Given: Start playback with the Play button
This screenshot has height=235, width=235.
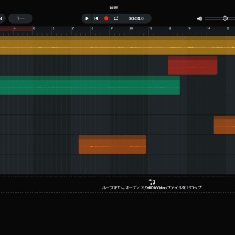Looking at the screenshot, I should pyautogui.click(x=87, y=19).
